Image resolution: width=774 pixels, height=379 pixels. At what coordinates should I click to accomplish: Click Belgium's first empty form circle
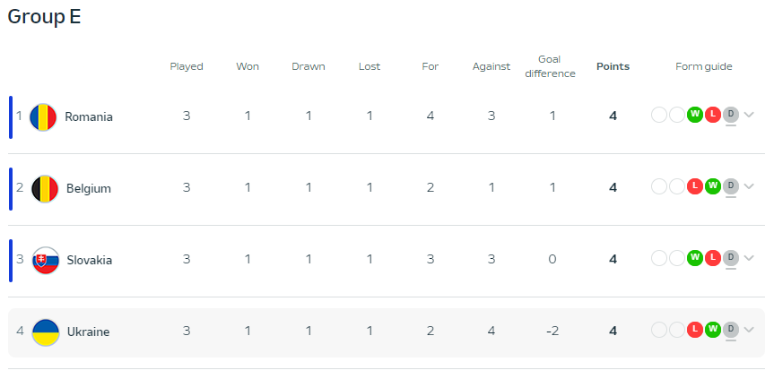click(659, 186)
